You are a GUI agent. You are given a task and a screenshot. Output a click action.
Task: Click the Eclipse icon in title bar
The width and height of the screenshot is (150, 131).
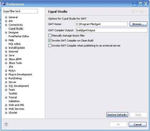click(4, 4)
